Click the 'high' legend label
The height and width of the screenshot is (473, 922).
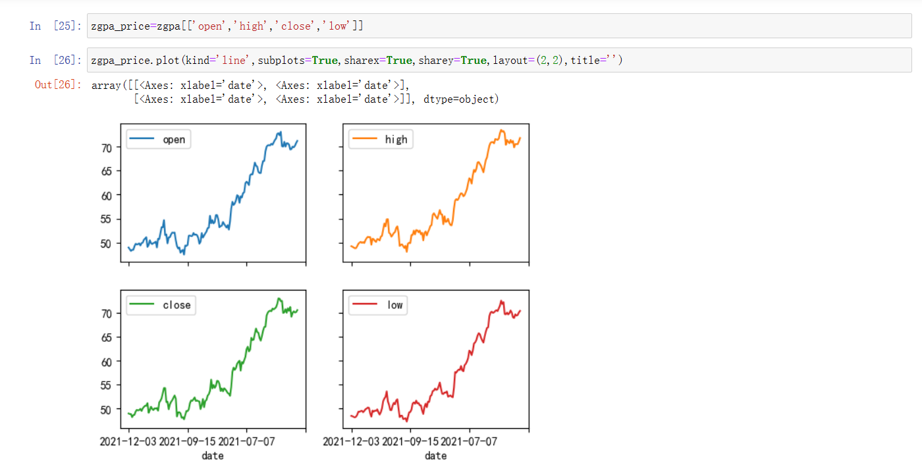[x=396, y=140]
